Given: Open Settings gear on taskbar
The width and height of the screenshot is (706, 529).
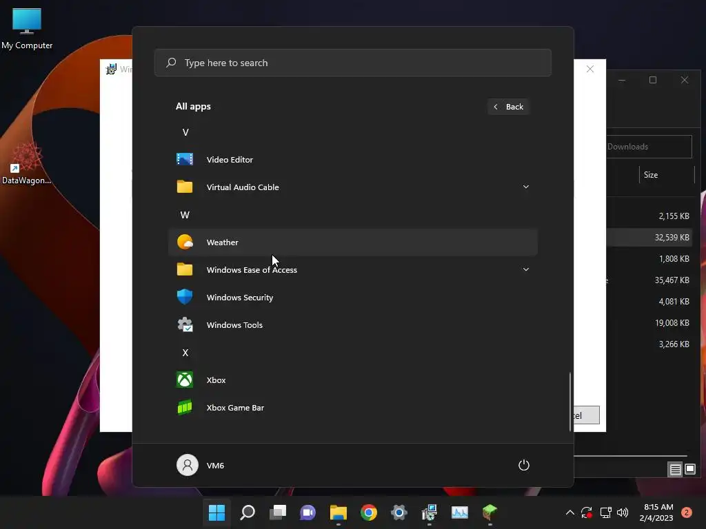Looking at the screenshot, I should [x=399, y=512].
